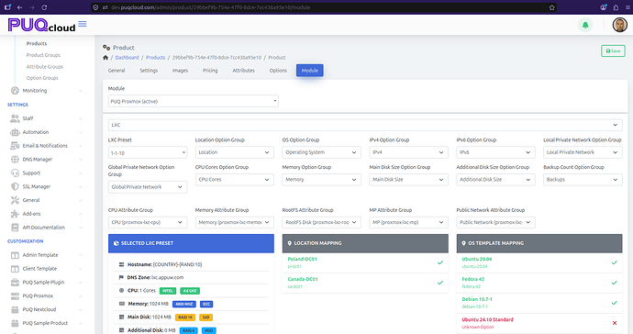Screen dimensions: 633x334
Task: Click the DNS Manager globe icon
Action: tap(15, 159)
